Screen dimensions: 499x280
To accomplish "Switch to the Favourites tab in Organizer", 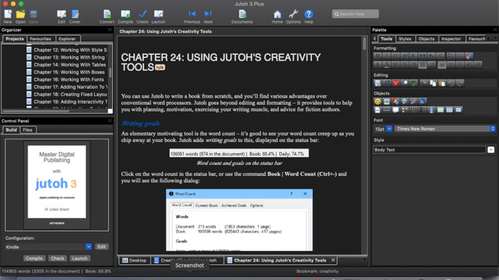I will [41, 39].
